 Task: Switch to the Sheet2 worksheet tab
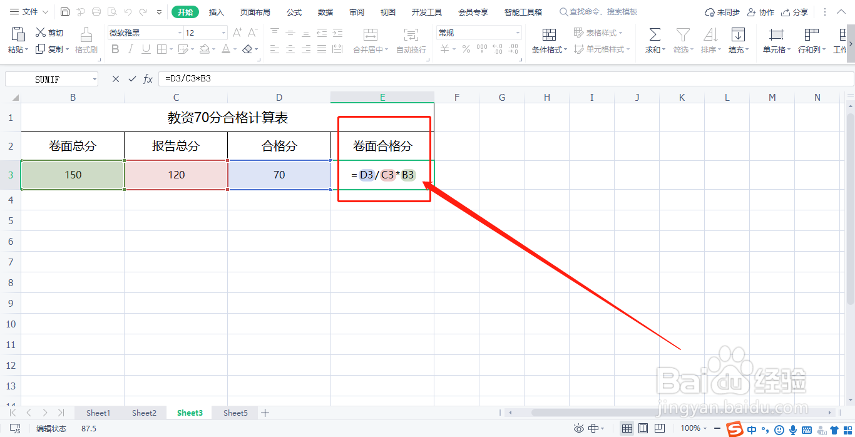tap(144, 413)
